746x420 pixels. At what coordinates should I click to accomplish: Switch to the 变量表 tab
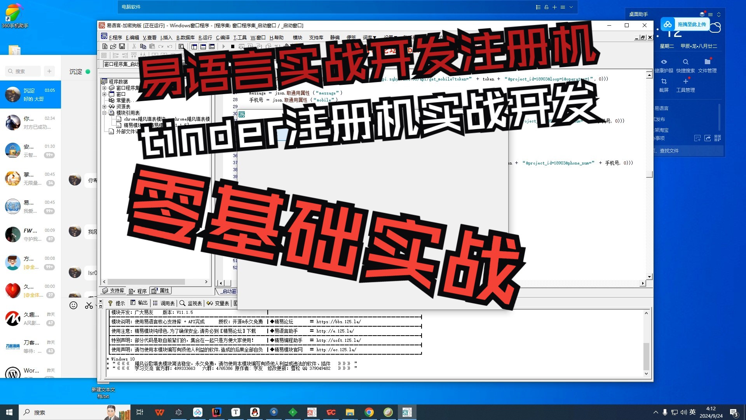[218, 303]
